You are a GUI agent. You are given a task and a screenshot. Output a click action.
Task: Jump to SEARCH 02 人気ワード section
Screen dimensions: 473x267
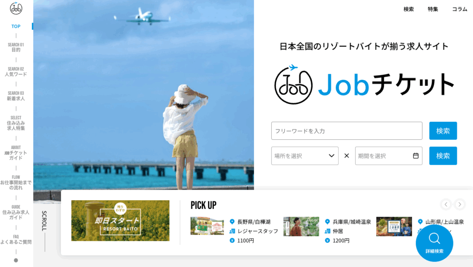[x=16, y=71]
